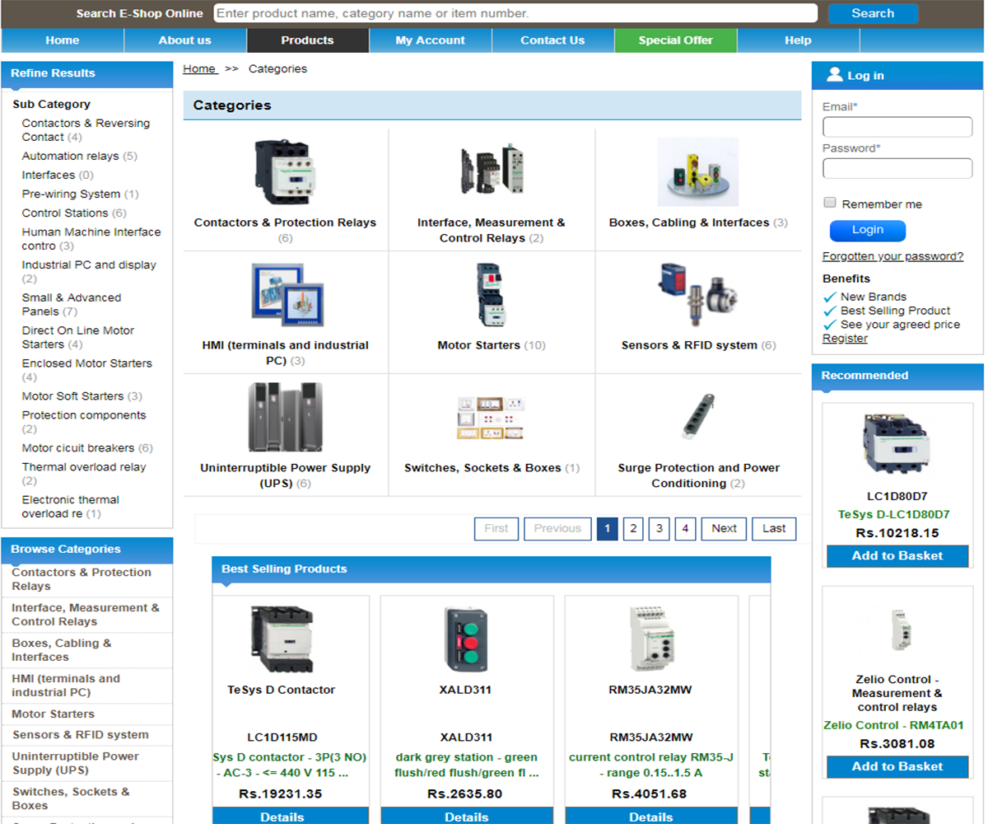The width and height of the screenshot is (988, 824).
Task: Tick the Remember me checkbox
Action: (x=830, y=203)
